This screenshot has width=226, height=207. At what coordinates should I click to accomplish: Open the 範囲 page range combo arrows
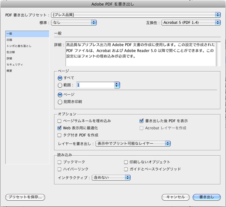pyautogui.click(x=117, y=85)
